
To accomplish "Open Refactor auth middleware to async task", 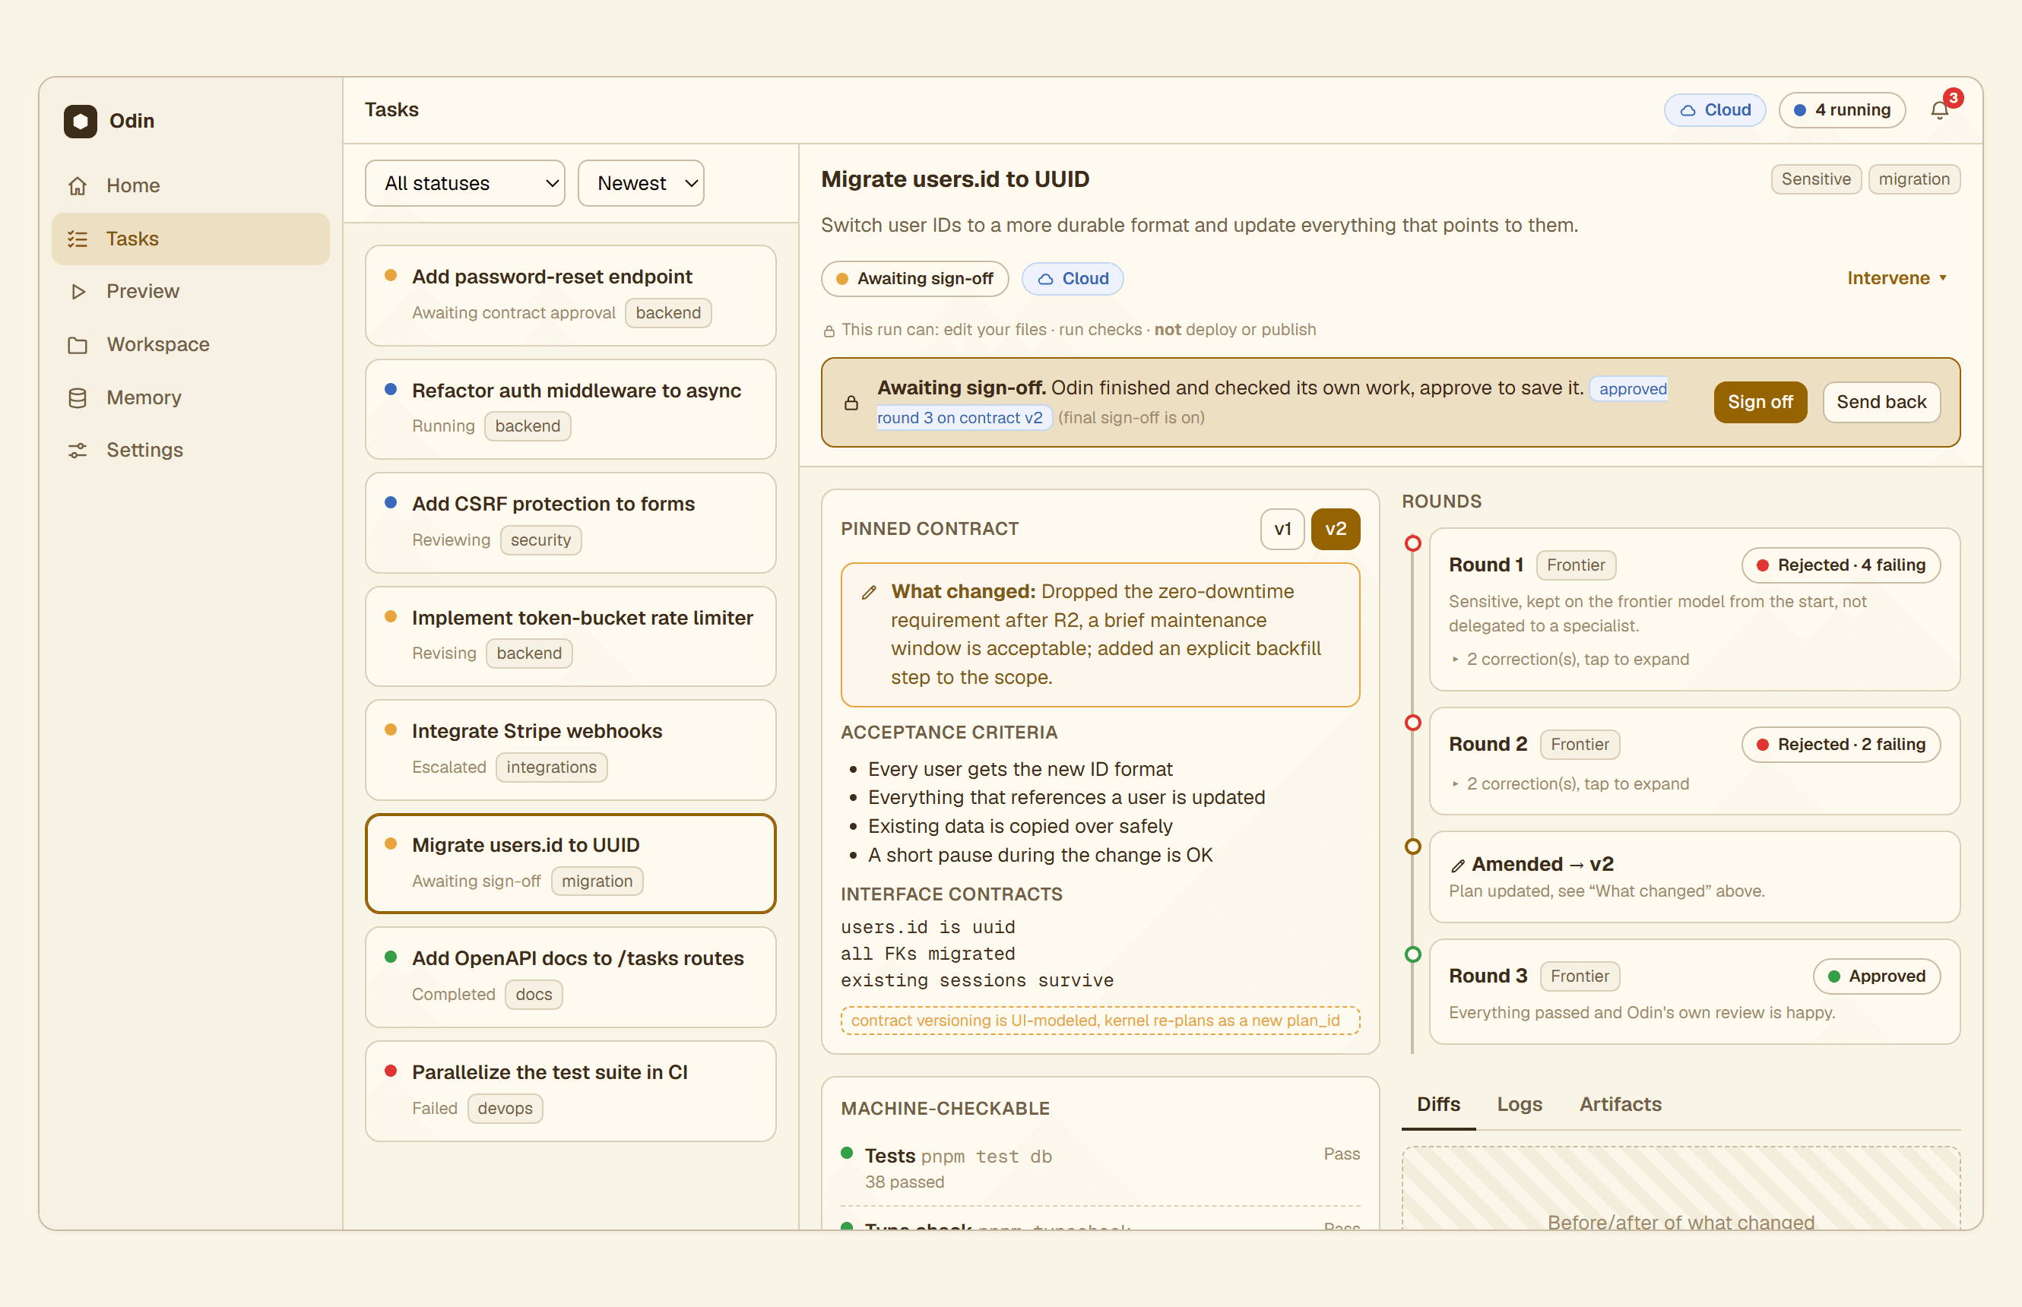I will point(570,409).
